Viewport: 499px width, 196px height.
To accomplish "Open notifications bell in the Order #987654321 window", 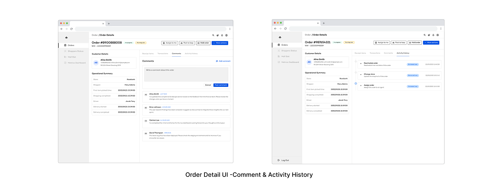I will coord(433,35).
